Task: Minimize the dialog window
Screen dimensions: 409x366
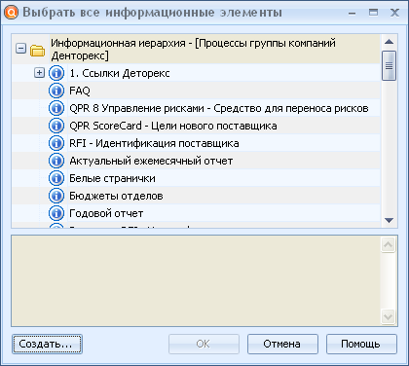Action: point(353,14)
